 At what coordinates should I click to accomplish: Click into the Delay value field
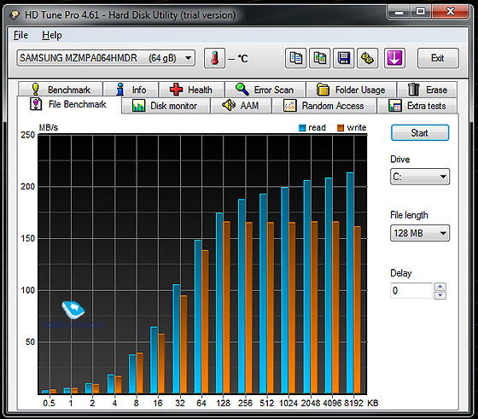411,290
